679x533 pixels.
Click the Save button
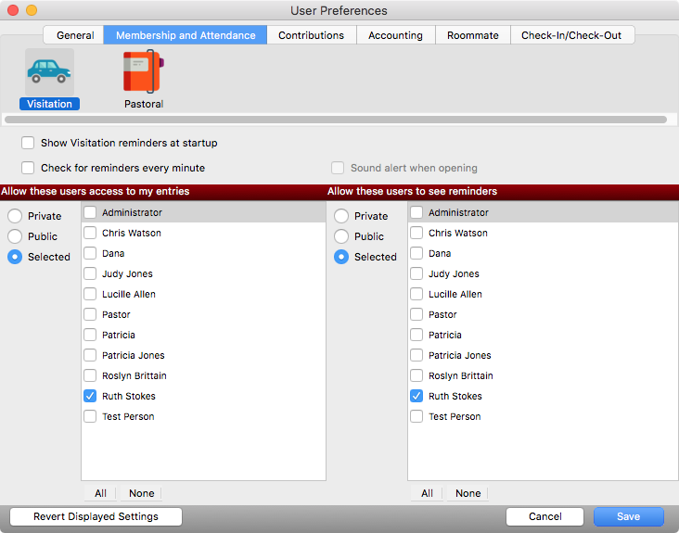(x=628, y=516)
